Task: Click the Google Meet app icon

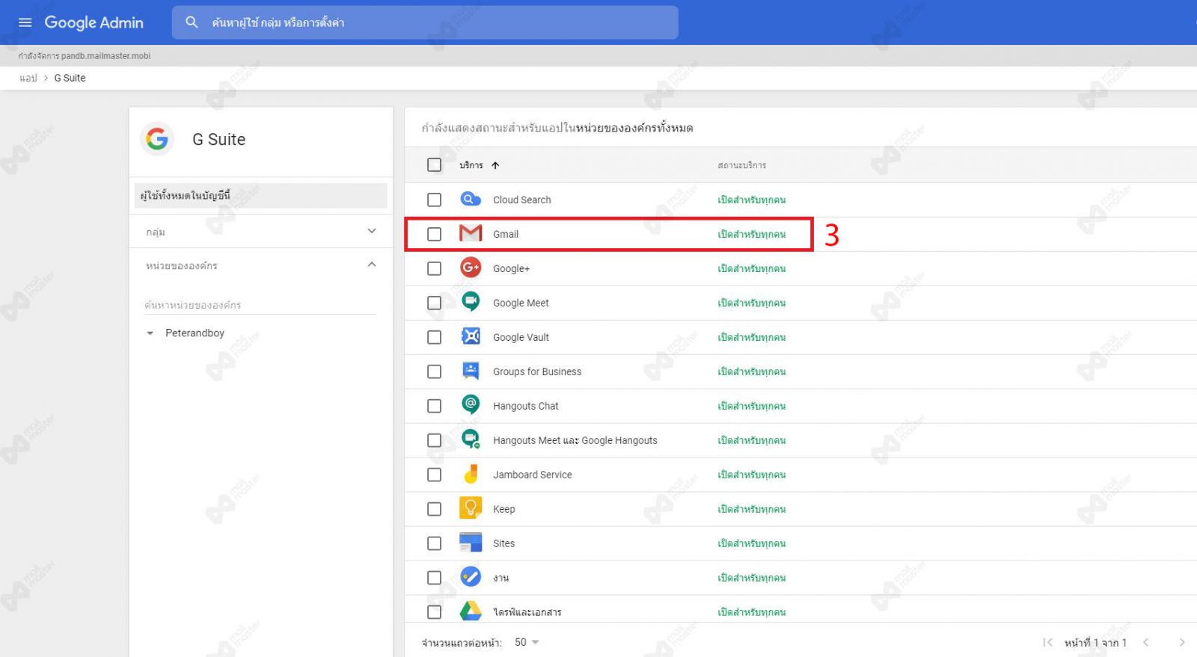Action: click(471, 302)
